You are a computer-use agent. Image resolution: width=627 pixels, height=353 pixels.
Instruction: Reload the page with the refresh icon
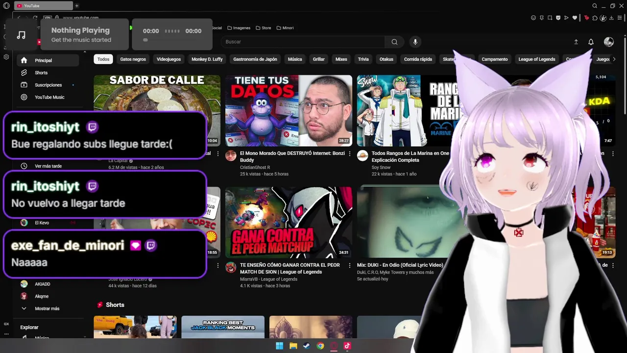pos(35,18)
